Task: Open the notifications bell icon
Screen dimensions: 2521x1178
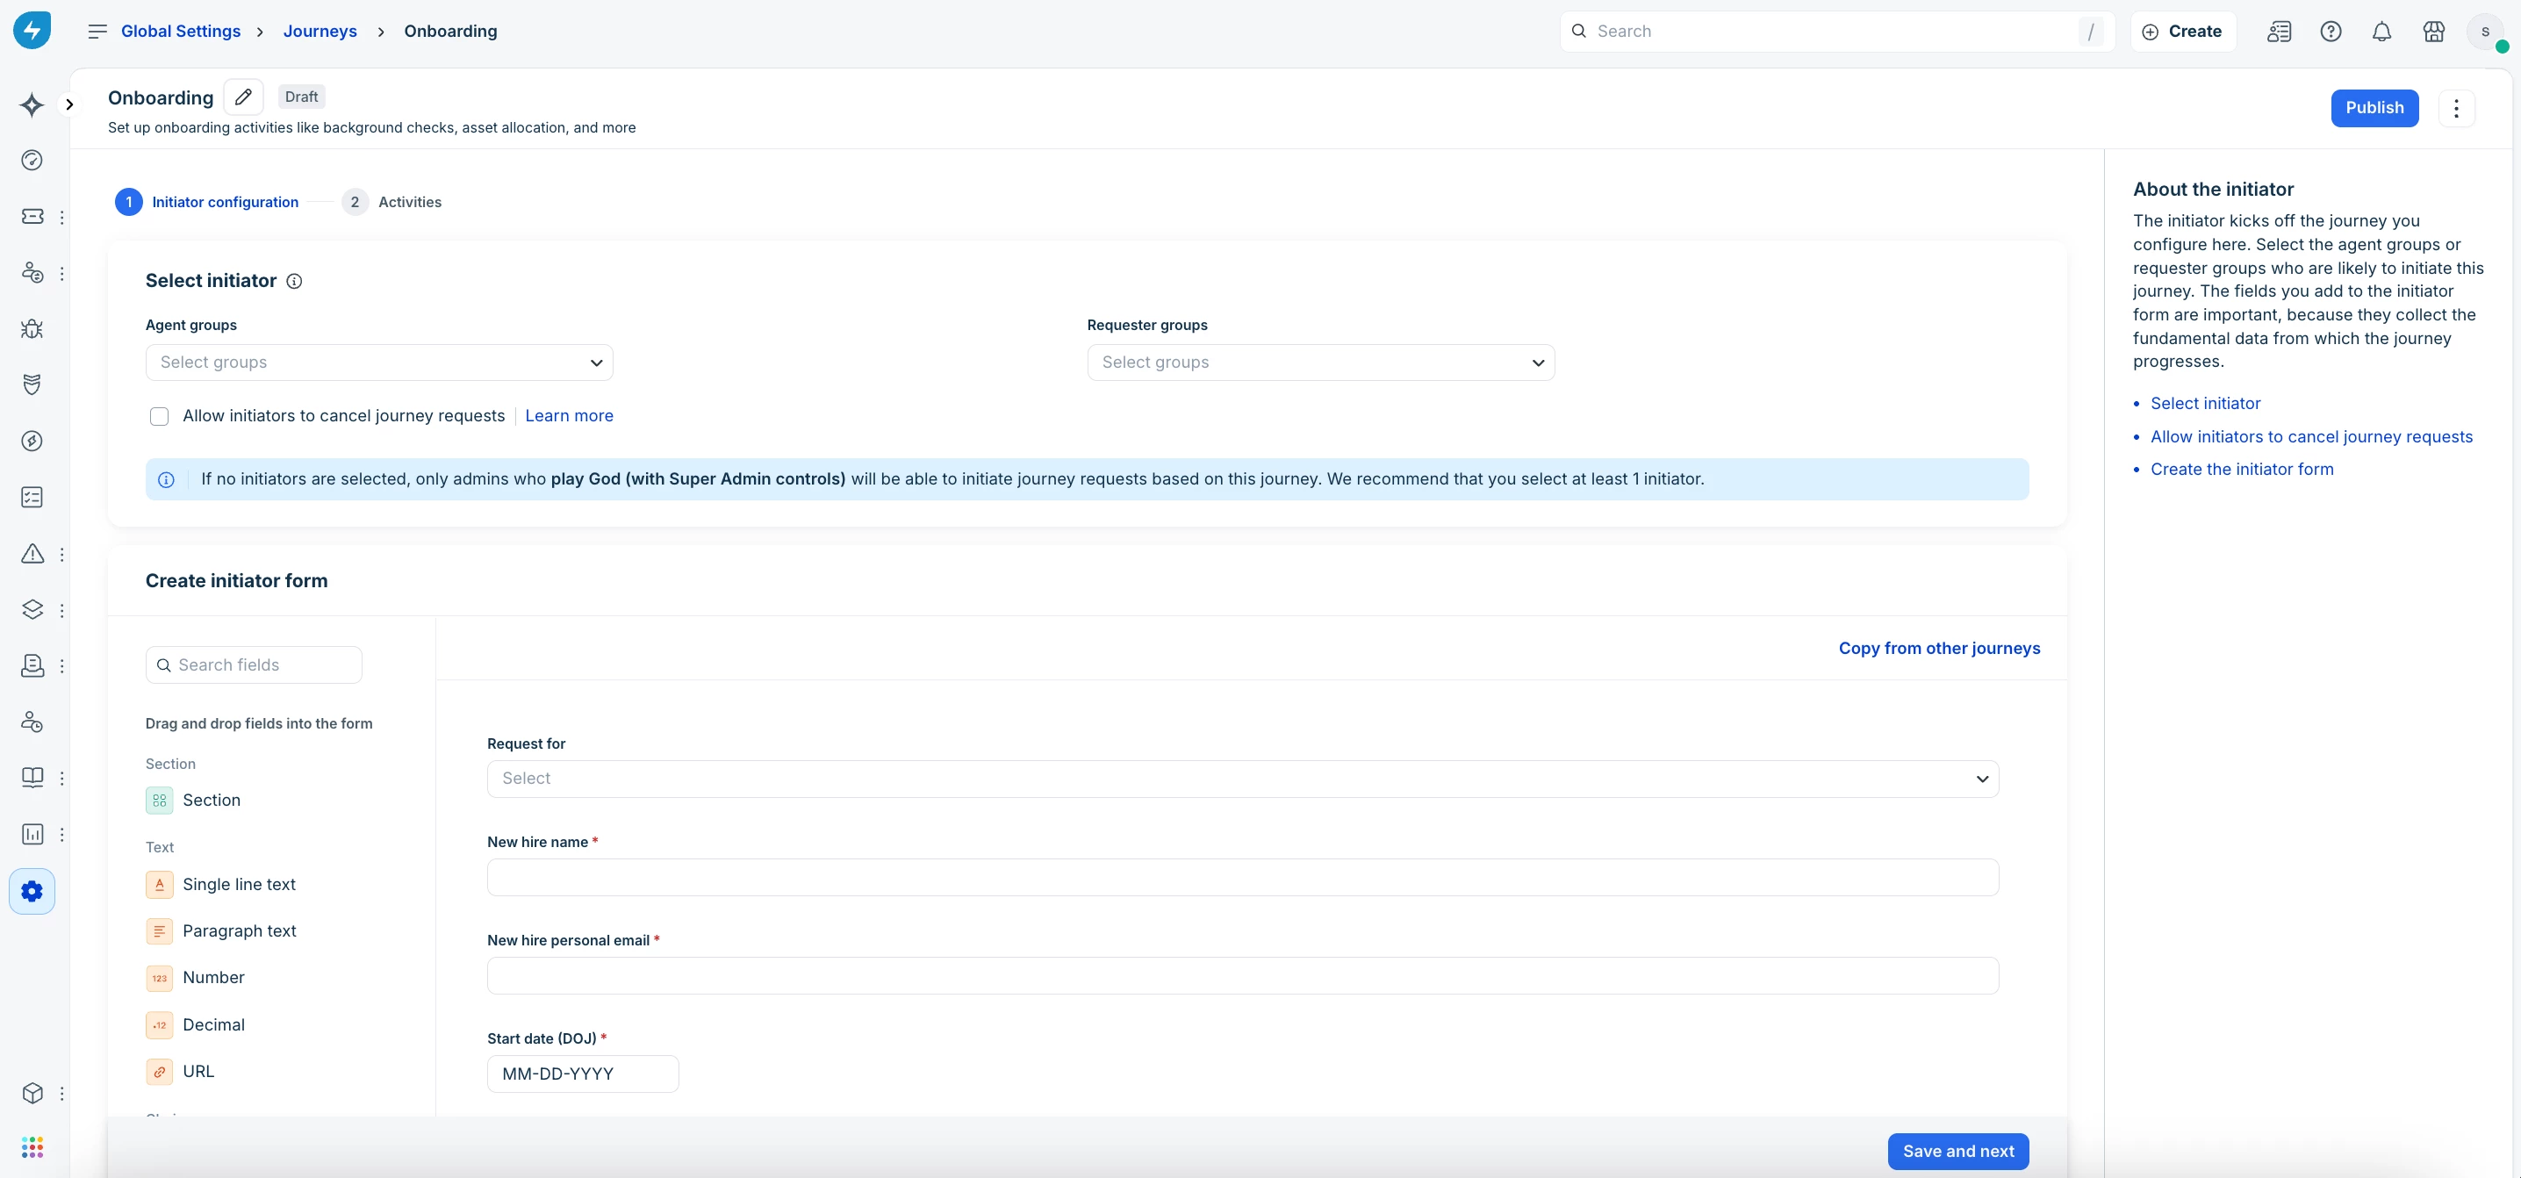Action: click(x=2381, y=32)
